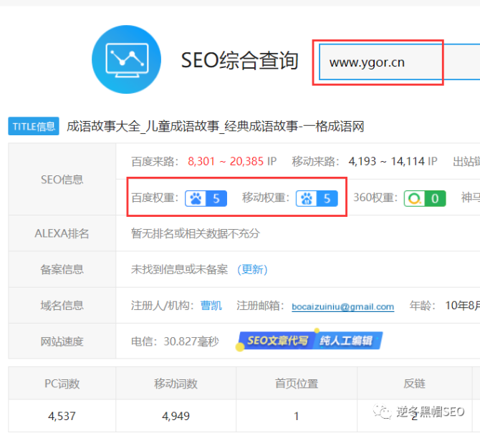The image size is (480, 433).
Task: Click email link bocaizuiniu@gmail.com
Action: pos(343,306)
